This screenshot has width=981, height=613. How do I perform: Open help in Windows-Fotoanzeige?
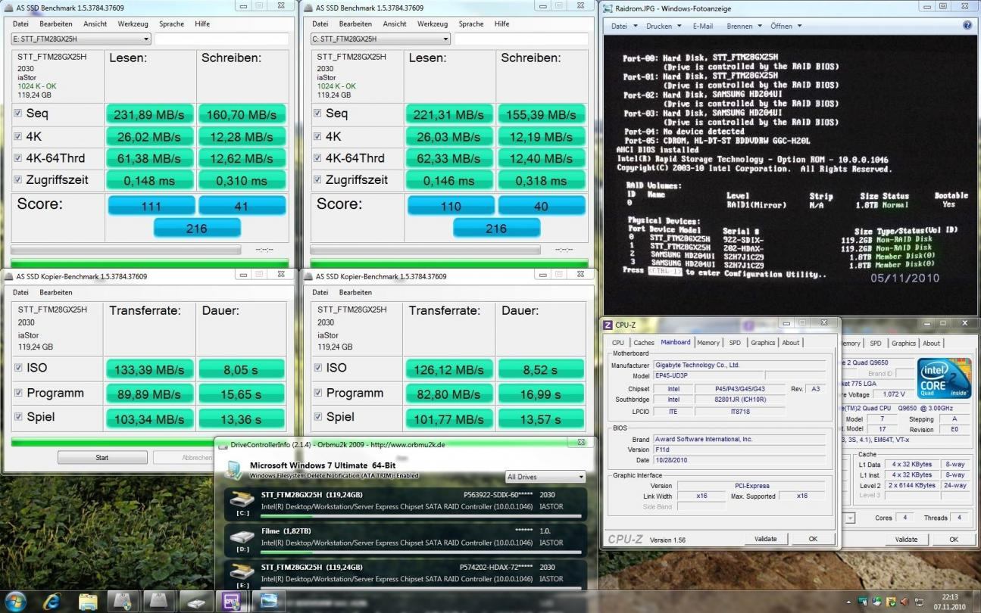point(967,26)
